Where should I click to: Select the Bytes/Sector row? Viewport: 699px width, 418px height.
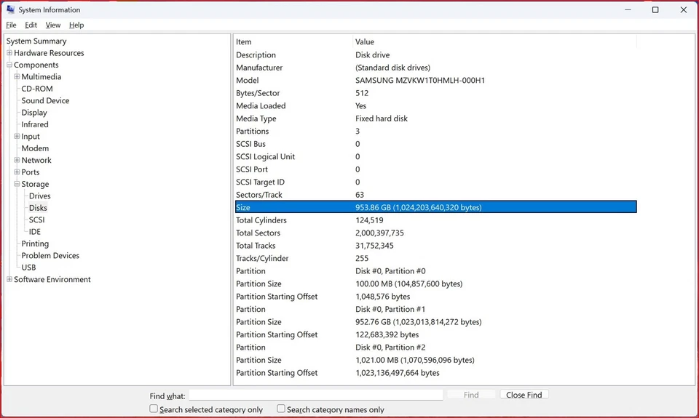pos(435,93)
